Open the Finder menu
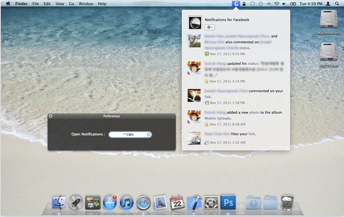Image resolution: width=344 pixels, height=217 pixels. pos(21,4)
